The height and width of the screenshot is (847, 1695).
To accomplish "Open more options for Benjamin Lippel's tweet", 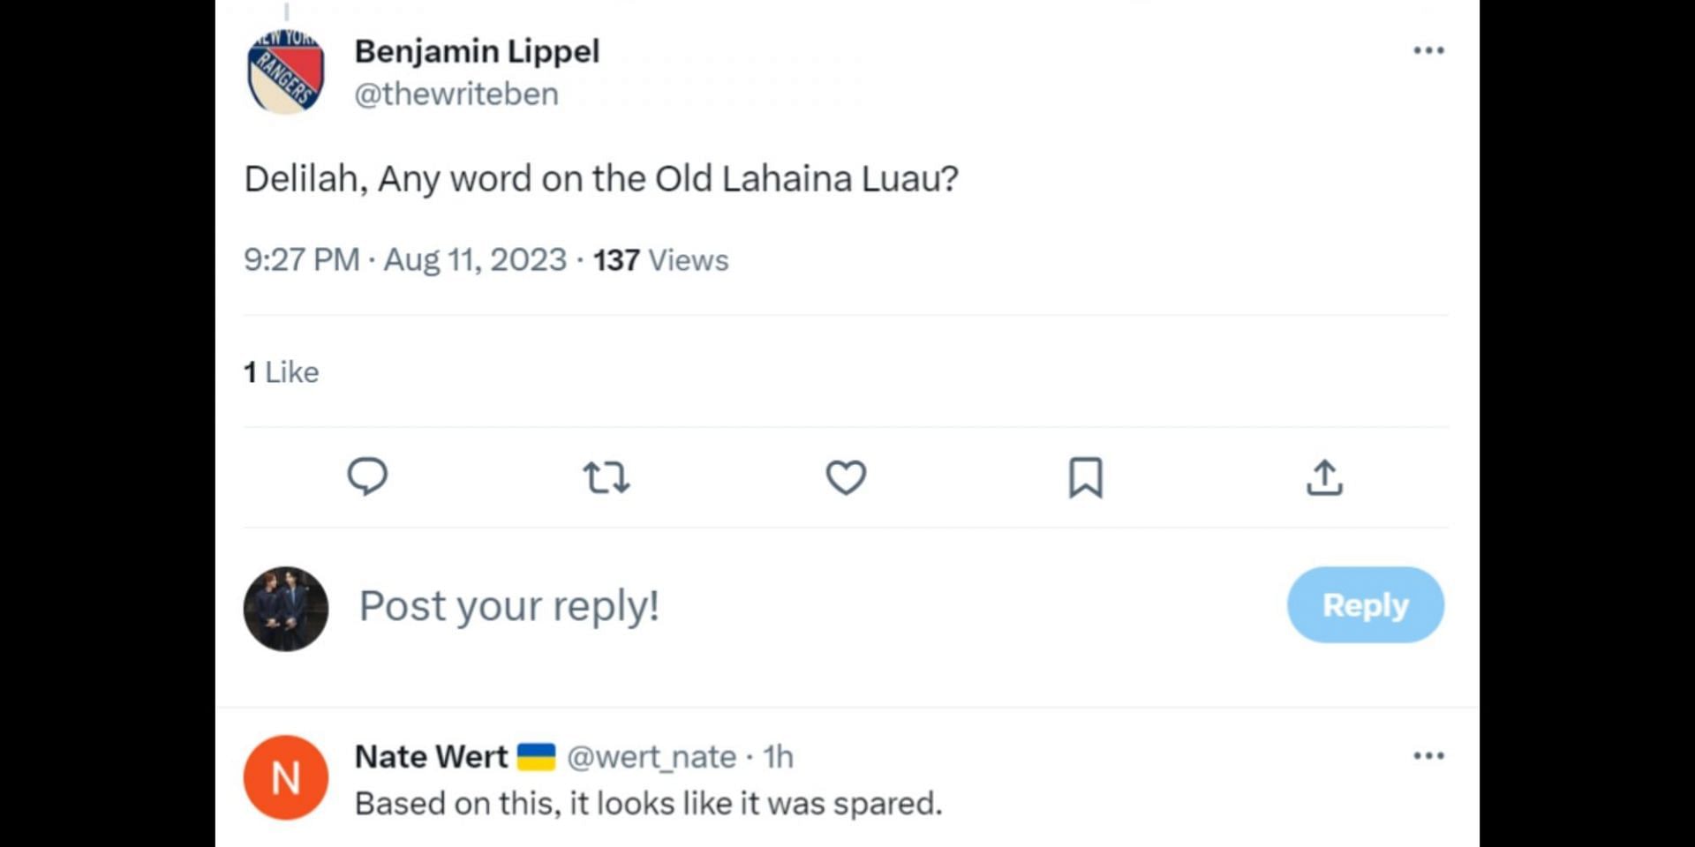I will pyautogui.click(x=1428, y=50).
